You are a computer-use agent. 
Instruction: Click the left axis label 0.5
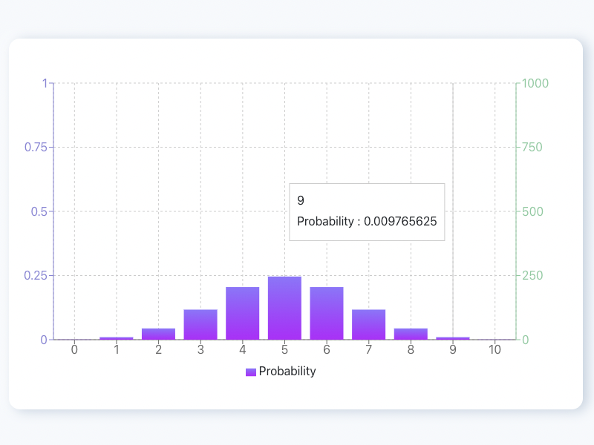click(x=39, y=211)
